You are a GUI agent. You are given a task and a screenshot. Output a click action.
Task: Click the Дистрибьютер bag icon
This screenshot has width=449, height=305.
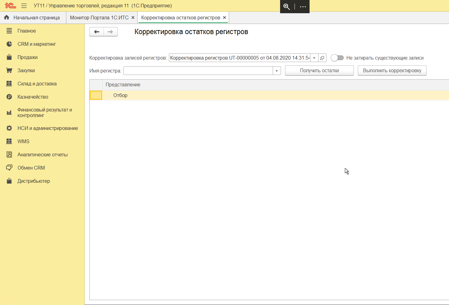tap(9, 181)
